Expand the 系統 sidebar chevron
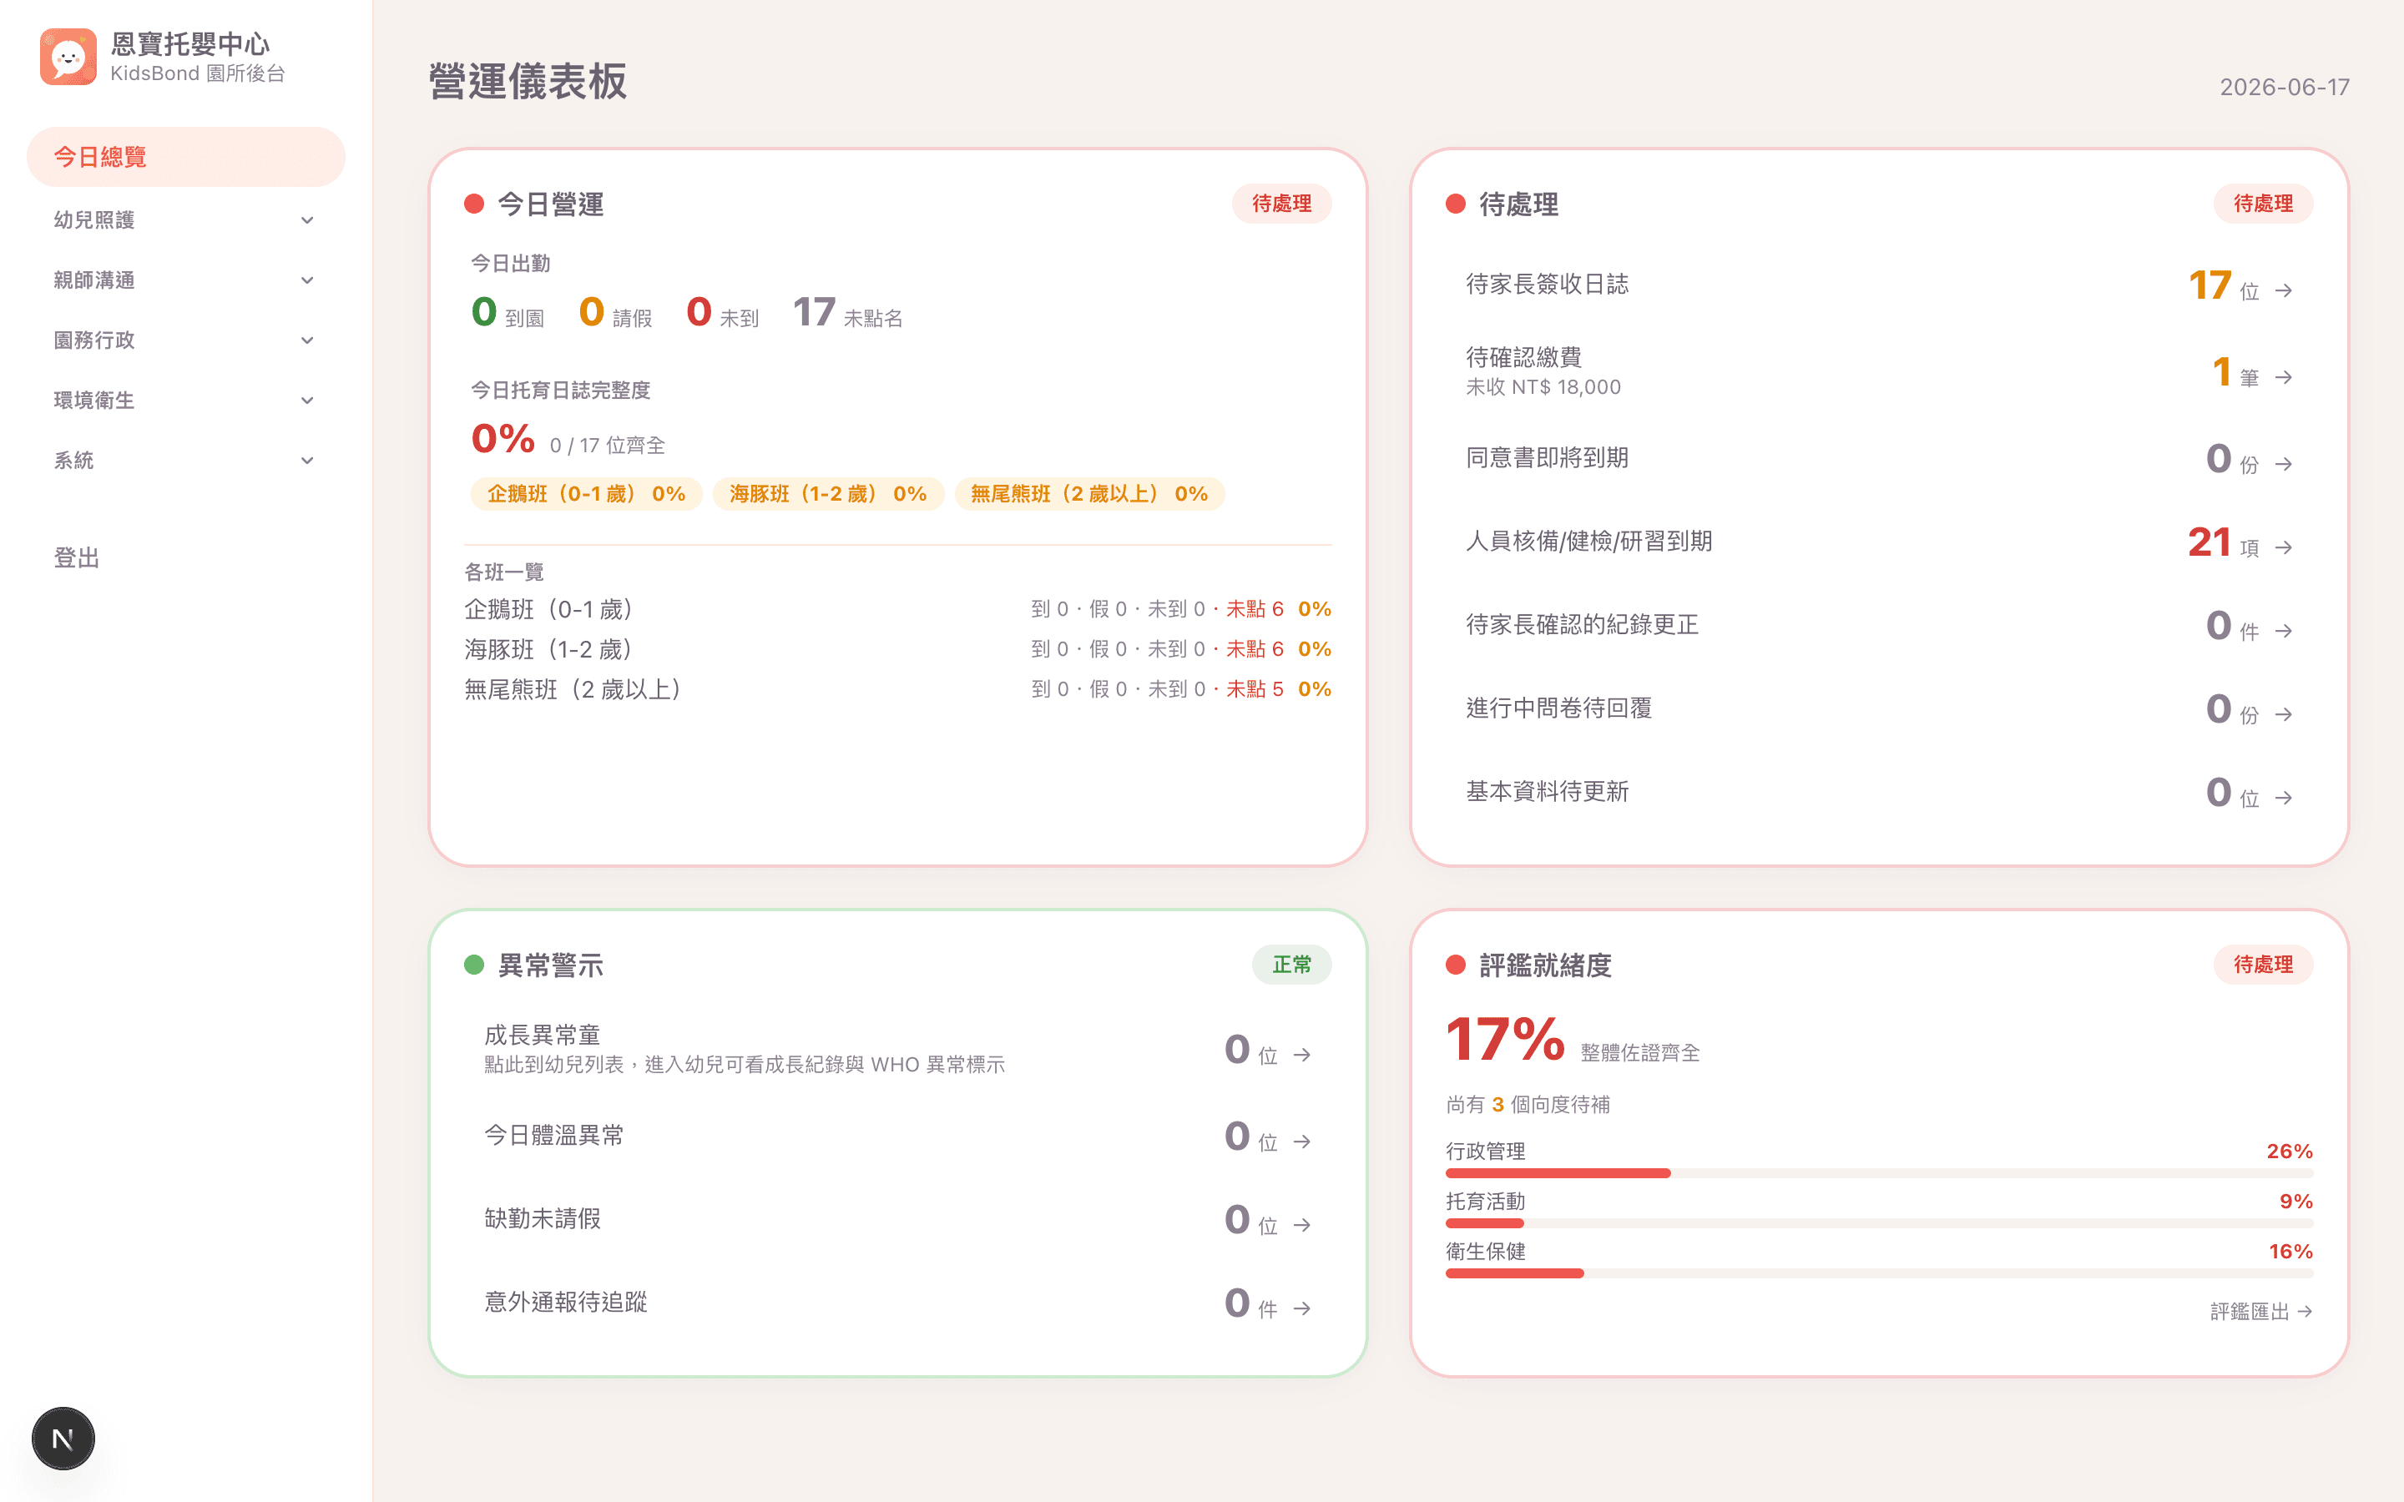The height and width of the screenshot is (1502, 2404). click(x=307, y=460)
